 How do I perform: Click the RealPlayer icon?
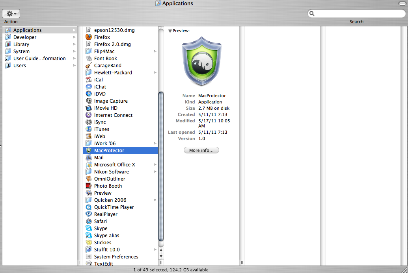(89, 214)
